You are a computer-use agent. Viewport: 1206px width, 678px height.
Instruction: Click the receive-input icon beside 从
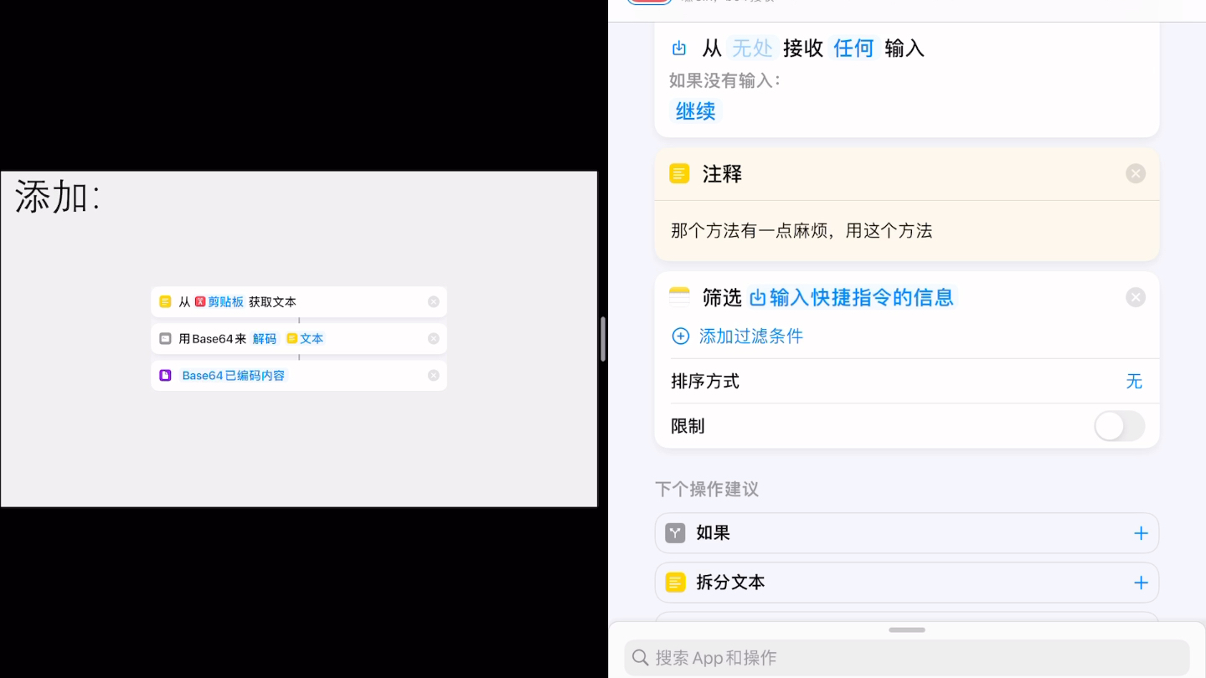679,49
